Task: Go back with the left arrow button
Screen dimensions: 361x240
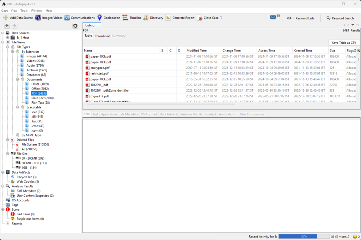Action: click(x=7, y=26)
